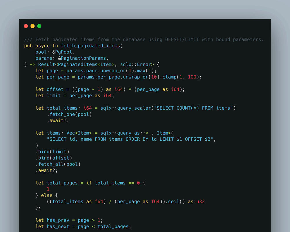Image resolution: width=290 pixels, height=232 pixels.
Task: Select the total_pages variable declaration
Action: [x=62, y=183]
